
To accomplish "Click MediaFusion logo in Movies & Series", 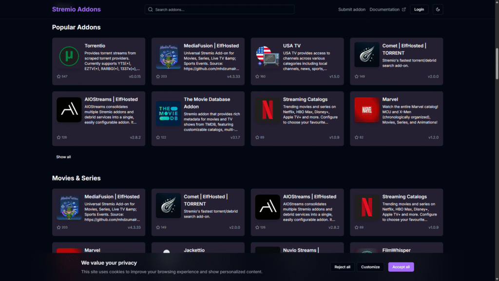I will (69, 207).
